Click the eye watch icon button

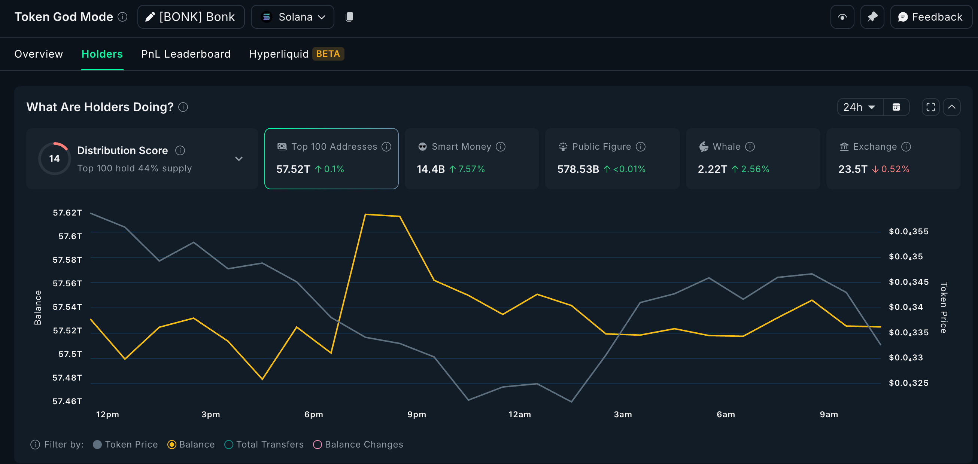(x=842, y=17)
